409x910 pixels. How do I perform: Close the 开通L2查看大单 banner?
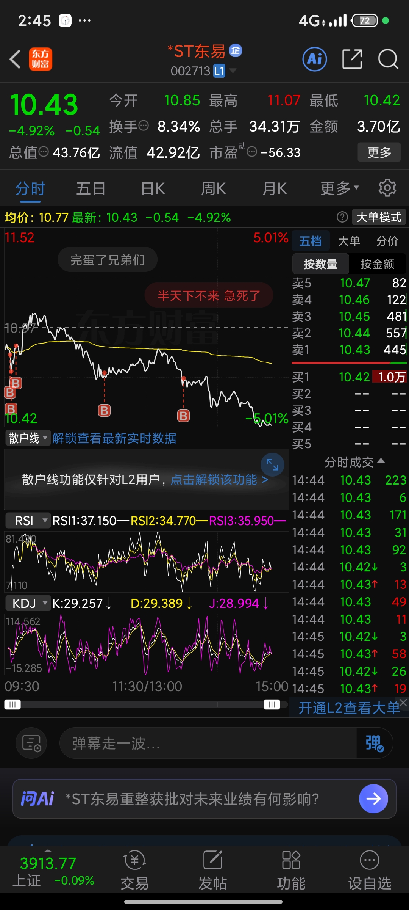click(403, 702)
